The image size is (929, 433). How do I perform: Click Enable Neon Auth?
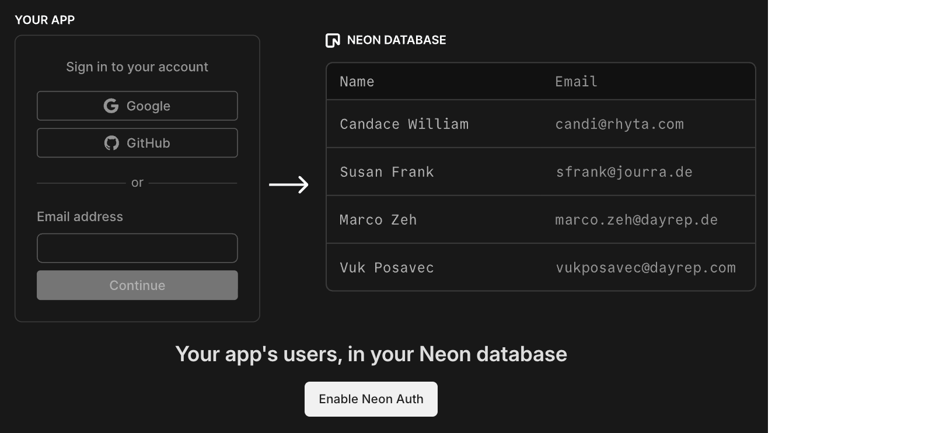(371, 399)
